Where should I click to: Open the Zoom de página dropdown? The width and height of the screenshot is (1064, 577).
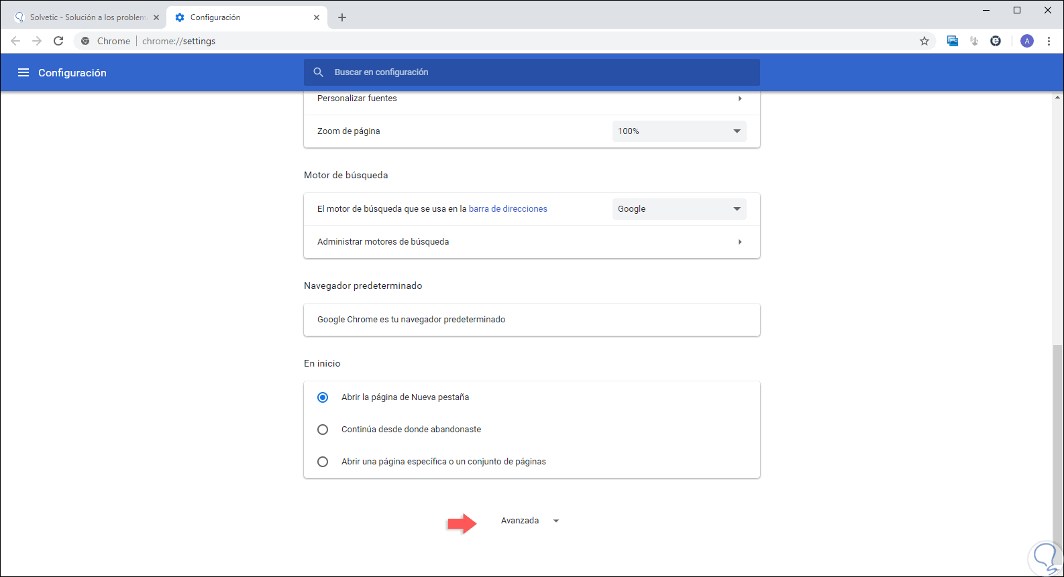(x=679, y=131)
